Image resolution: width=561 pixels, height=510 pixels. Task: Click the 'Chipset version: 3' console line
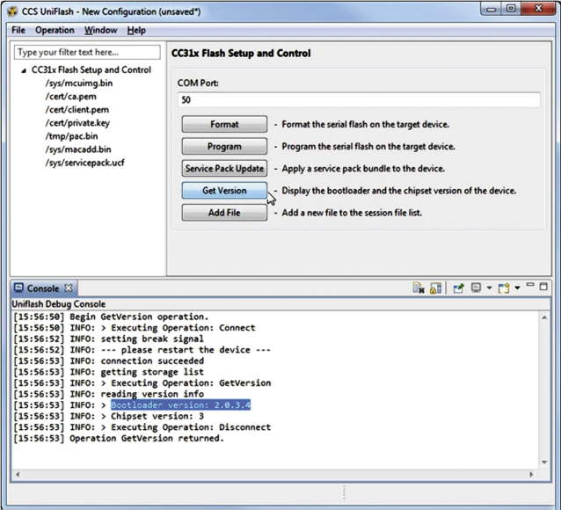click(109, 416)
